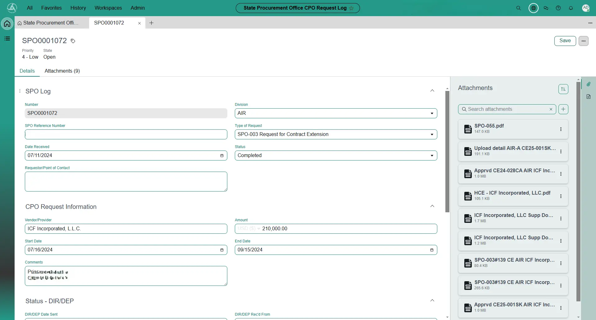This screenshot has width=596, height=320.
Task: Add a new tab with plus icon
Action: 152,23
